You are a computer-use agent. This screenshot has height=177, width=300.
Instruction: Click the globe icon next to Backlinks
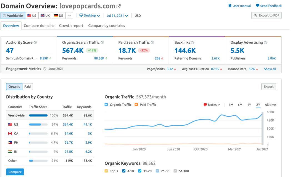(x=193, y=43)
